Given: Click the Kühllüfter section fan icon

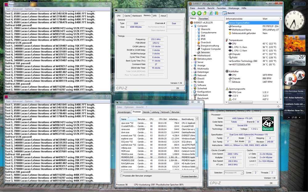Looking at the screenshot, I should tap(227, 71).
